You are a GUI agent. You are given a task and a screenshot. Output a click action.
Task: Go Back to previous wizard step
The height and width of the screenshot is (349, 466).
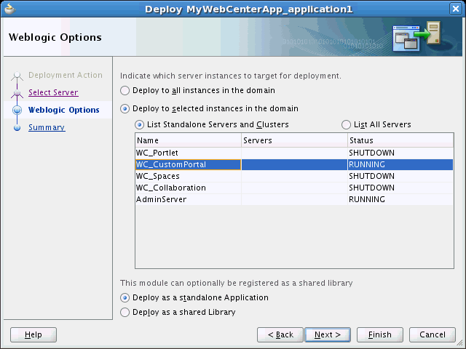pos(280,334)
